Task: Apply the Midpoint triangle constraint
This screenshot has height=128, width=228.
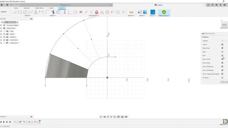Action: (102, 12)
